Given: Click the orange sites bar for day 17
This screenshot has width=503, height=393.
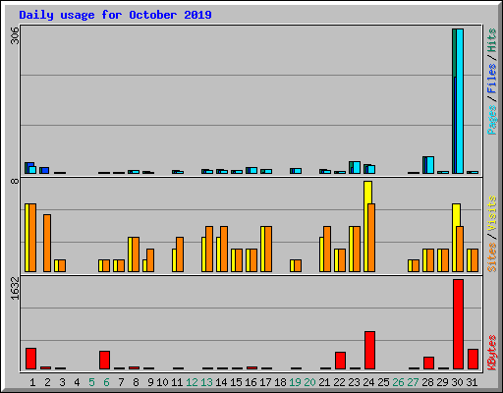Looking at the screenshot, I should click(x=268, y=249).
